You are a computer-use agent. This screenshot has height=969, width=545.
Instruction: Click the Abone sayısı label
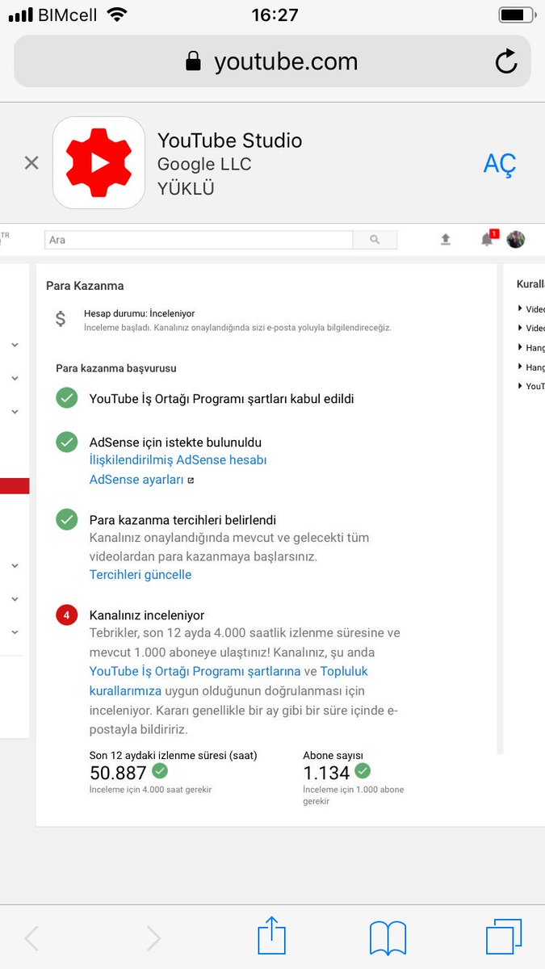333,756
